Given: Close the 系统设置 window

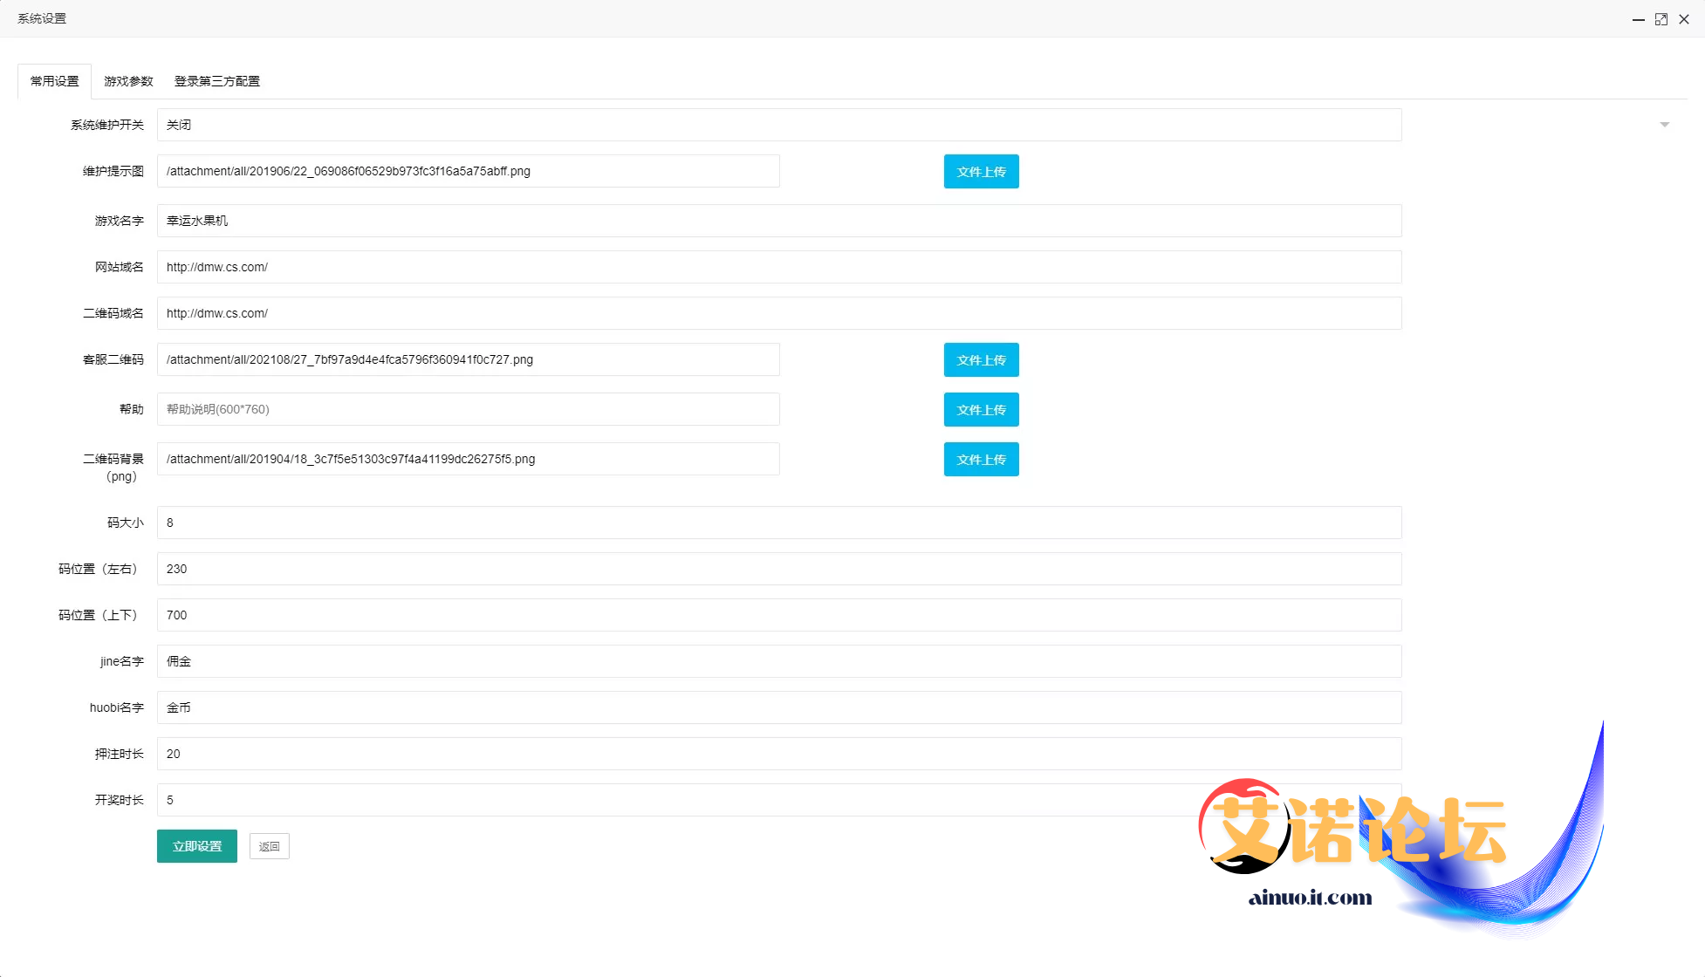Looking at the screenshot, I should [x=1684, y=19].
